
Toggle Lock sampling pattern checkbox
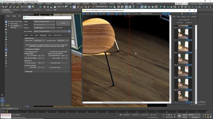[25, 52]
